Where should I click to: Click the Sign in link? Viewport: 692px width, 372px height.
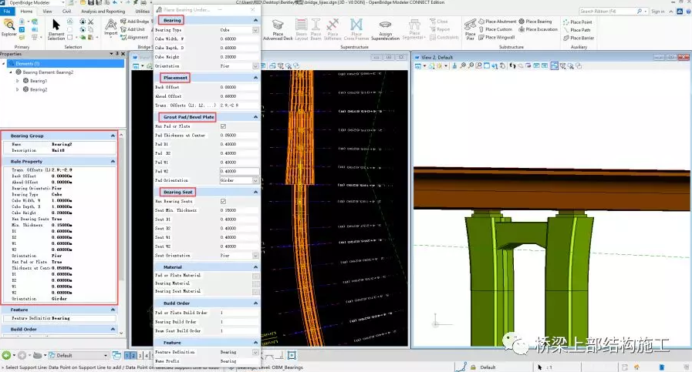coord(657,12)
